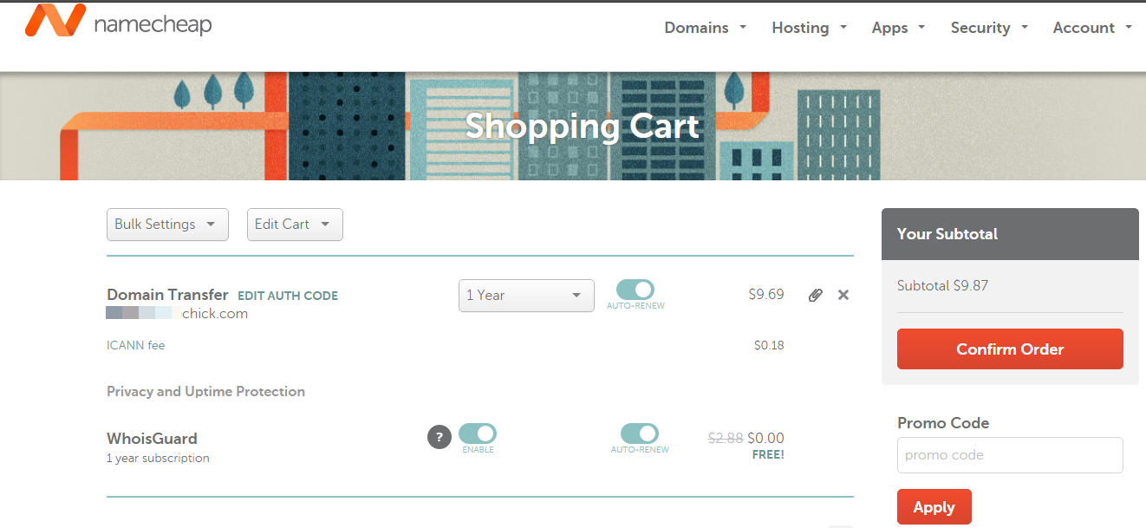The image size is (1146, 528).
Task: Click the Namecheap logo
Action: (x=118, y=22)
